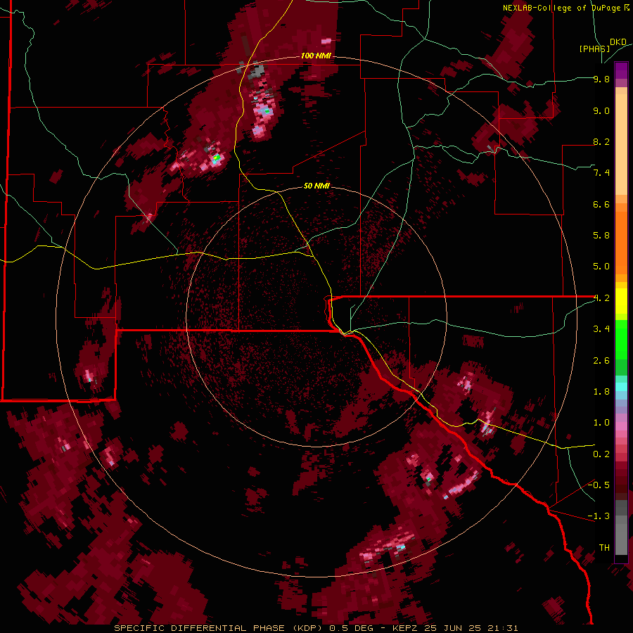This screenshot has width=633, height=633.
Task: Click the 5.8 scale label
Action: click(601, 236)
